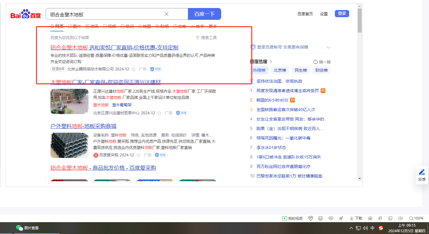Click the wood-plastic decking result thumbnail
429x234 pixels.
(x=69, y=101)
